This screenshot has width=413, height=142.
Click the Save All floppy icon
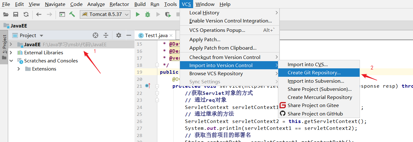pos(16,14)
